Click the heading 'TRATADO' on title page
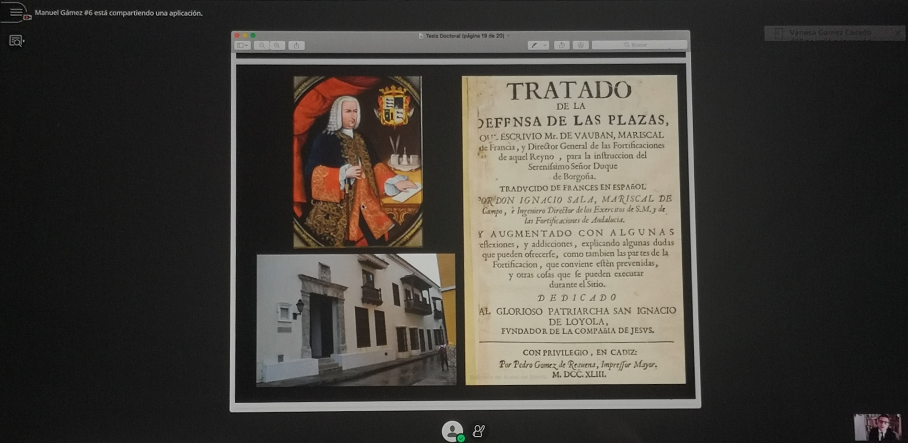The height and width of the screenshot is (443, 908). (569, 91)
